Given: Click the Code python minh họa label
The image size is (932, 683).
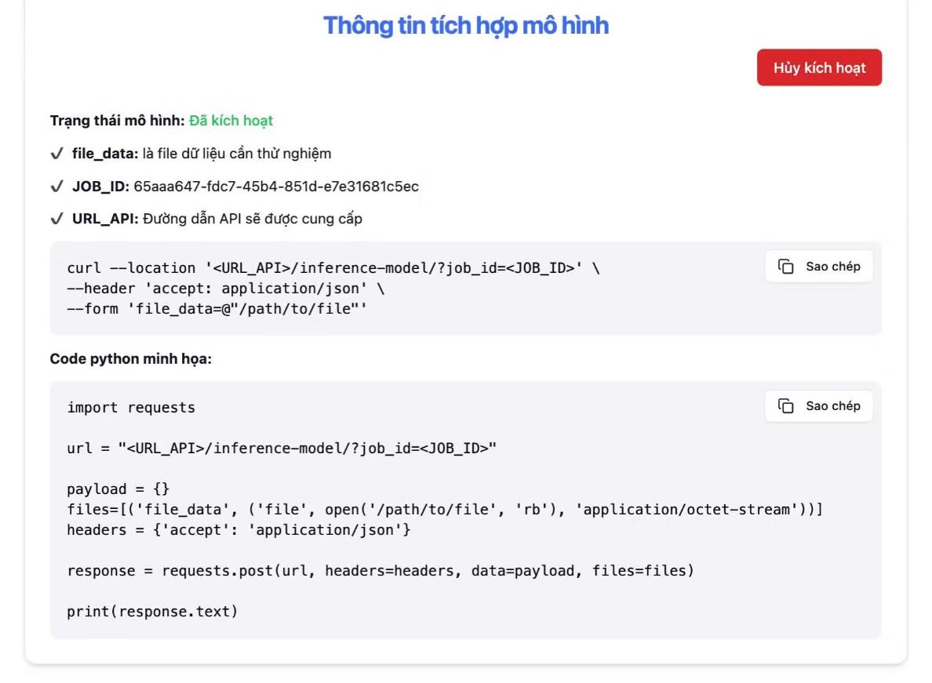Looking at the screenshot, I should (131, 359).
